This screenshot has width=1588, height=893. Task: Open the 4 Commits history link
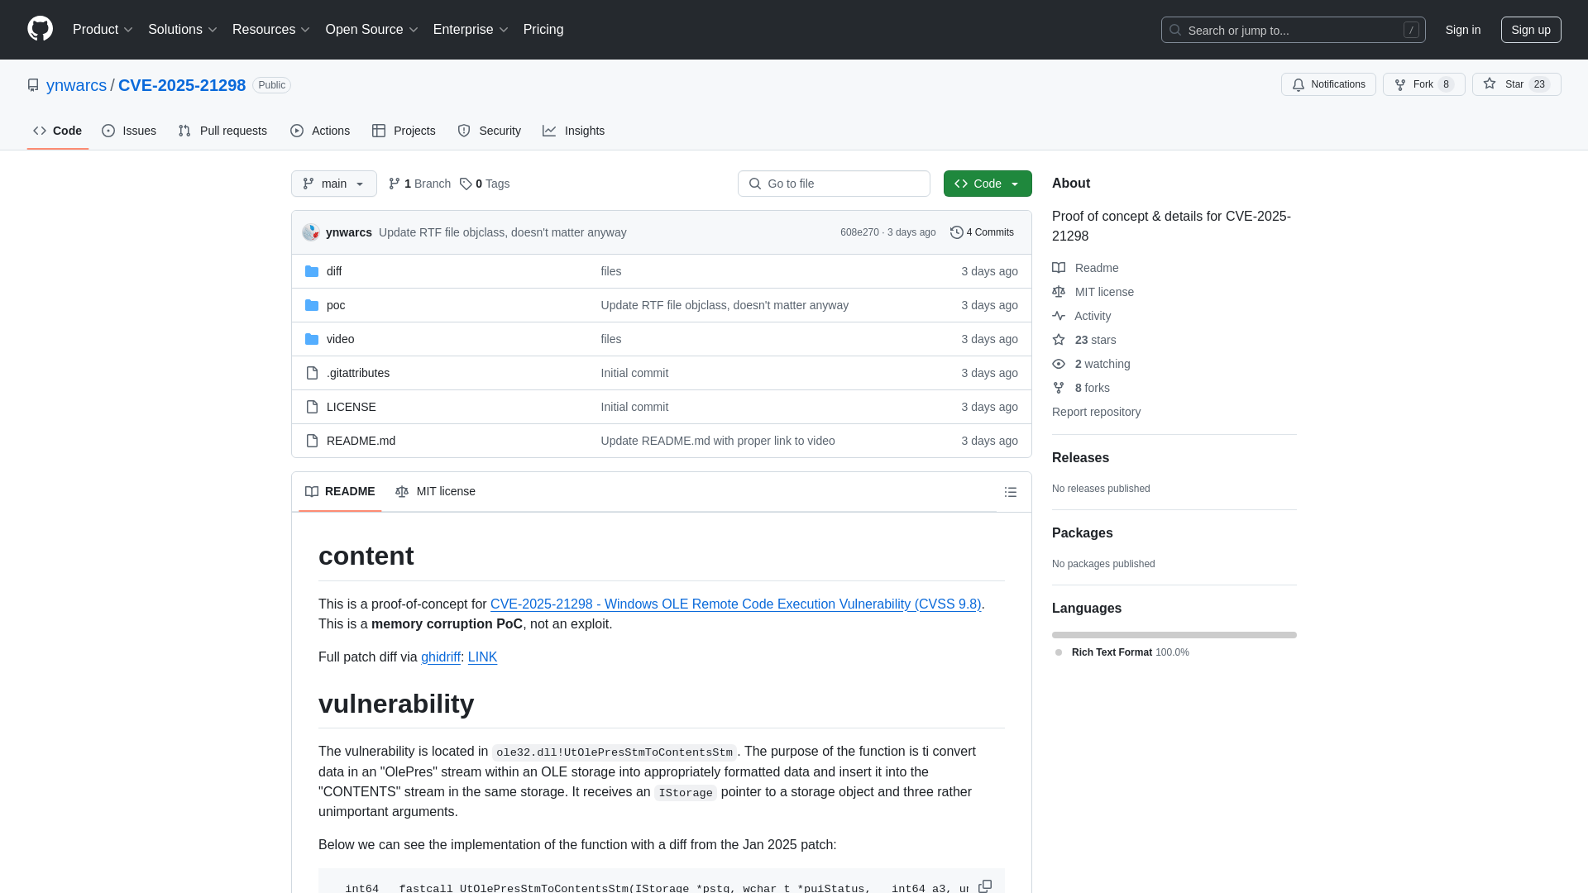tap(982, 232)
